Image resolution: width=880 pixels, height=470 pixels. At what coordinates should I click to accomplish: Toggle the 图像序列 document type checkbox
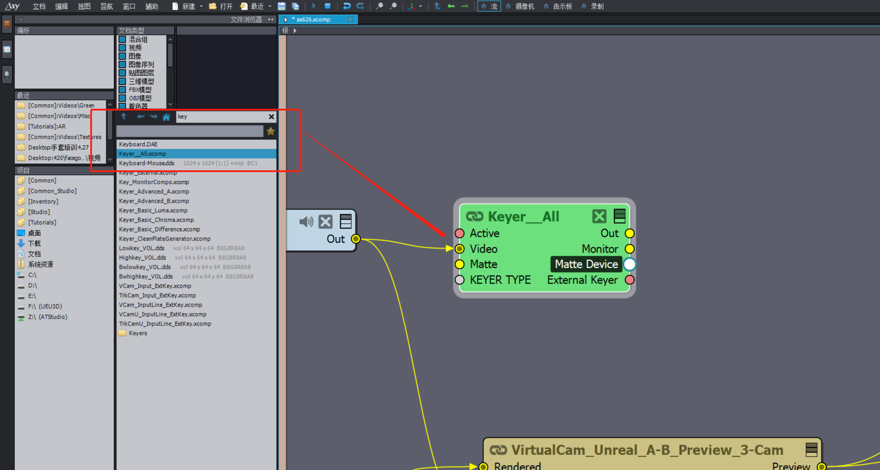point(122,65)
